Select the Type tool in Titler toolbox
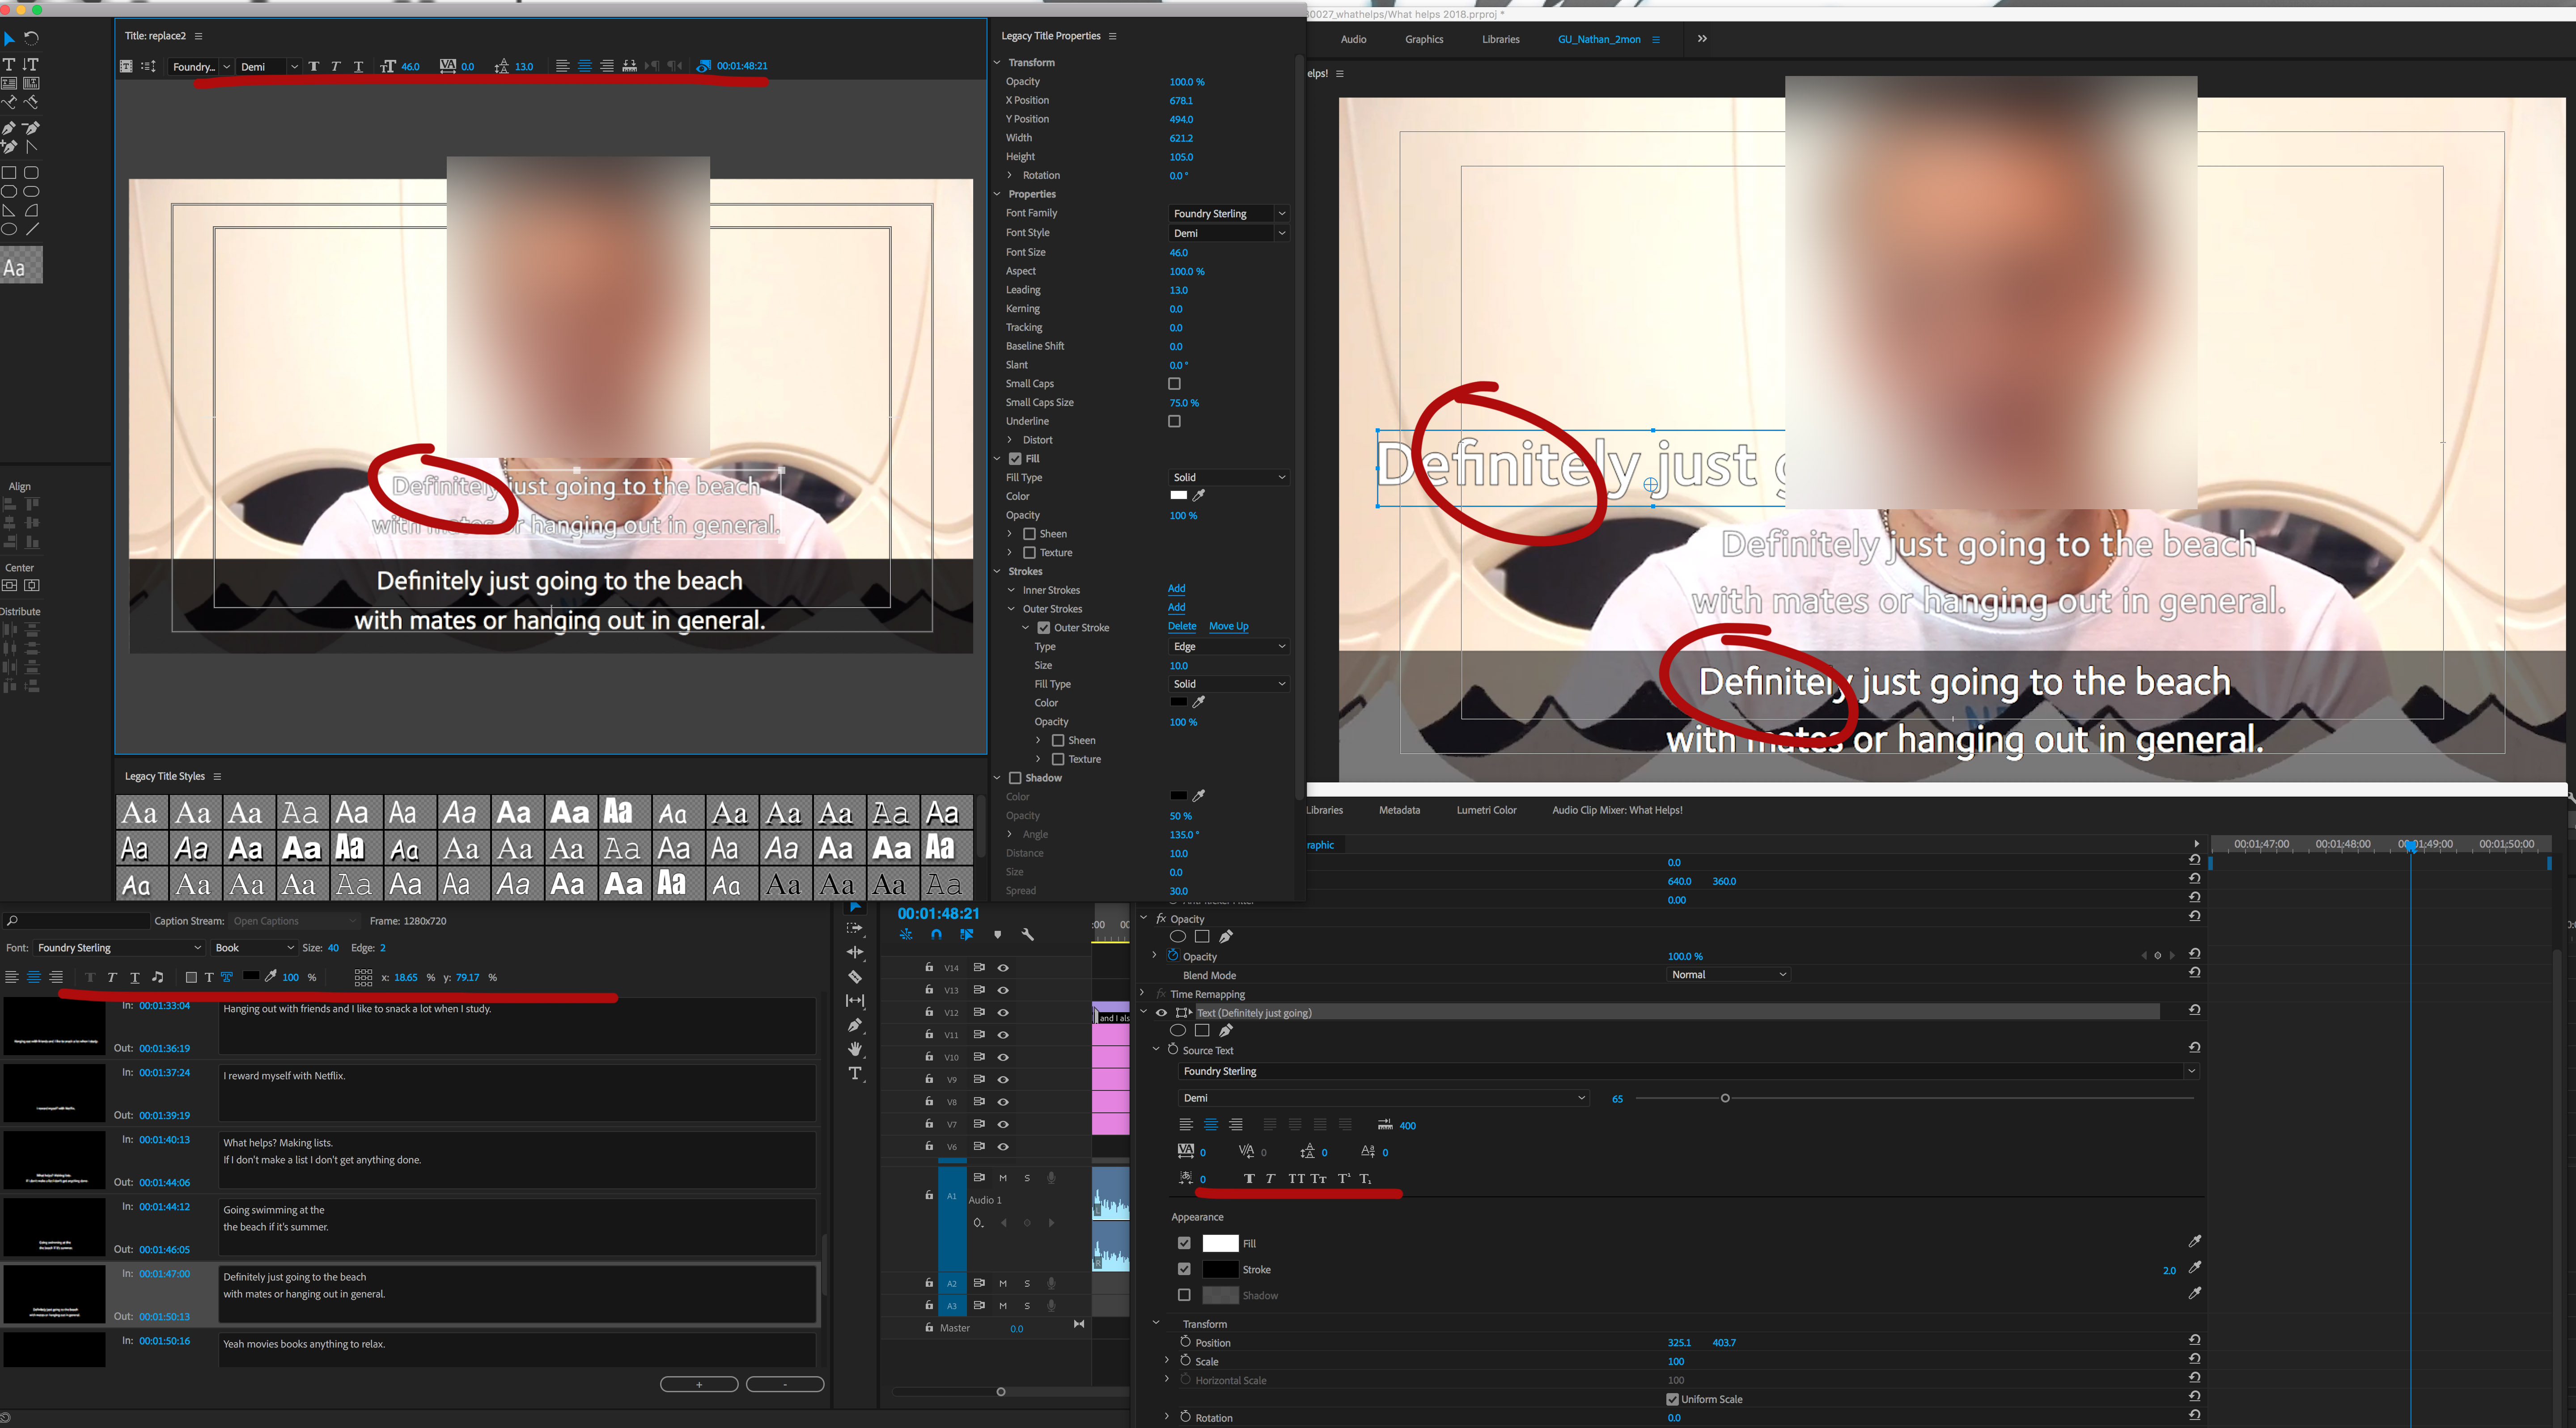The height and width of the screenshot is (1428, 2576). tap(9, 64)
